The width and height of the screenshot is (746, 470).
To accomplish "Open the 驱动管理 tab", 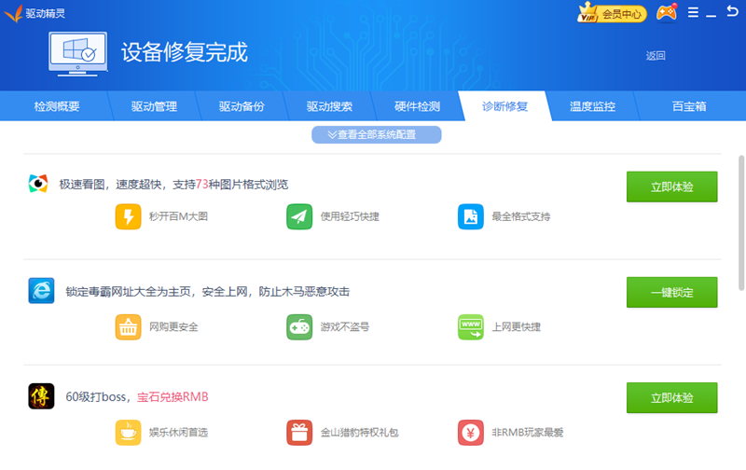I will pyautogui.click(x=154, y=106).
